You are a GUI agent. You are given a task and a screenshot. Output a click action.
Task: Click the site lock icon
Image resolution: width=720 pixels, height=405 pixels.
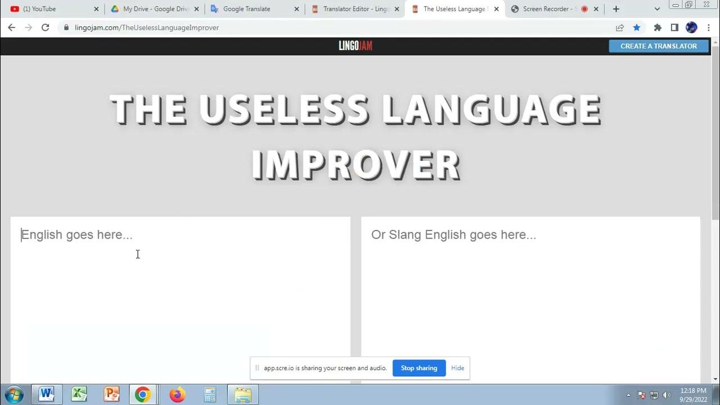tap(66, 28)
